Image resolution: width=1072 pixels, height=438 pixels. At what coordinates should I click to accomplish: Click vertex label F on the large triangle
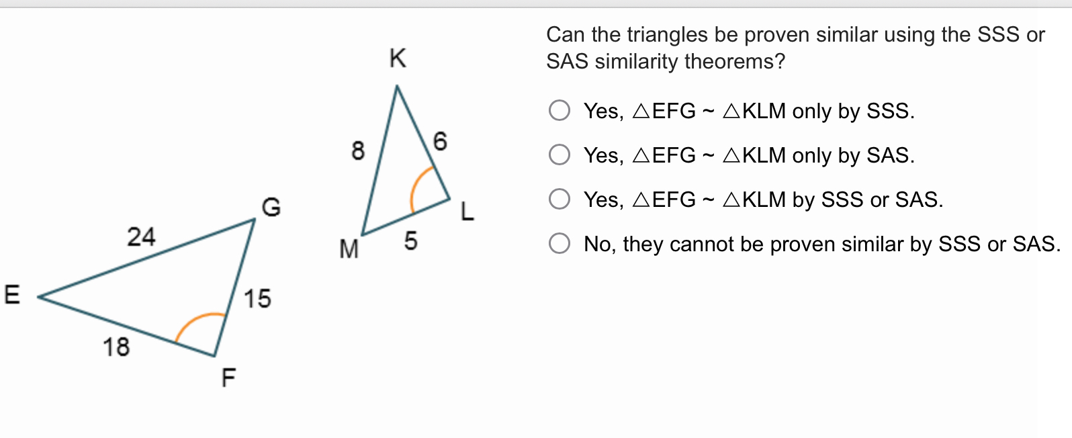tap(228, 378)
